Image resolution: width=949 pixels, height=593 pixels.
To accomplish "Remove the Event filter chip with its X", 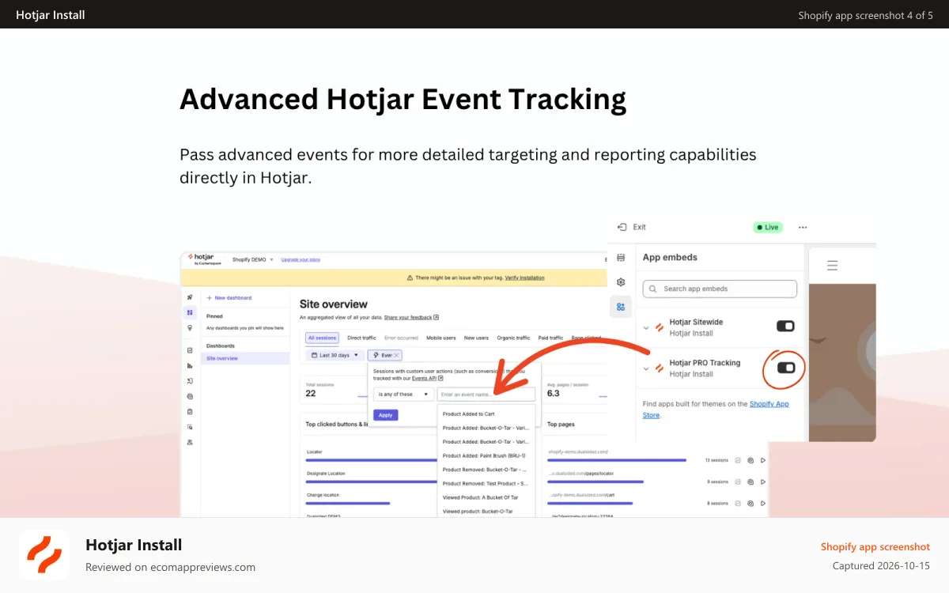I will pos(397,356).
